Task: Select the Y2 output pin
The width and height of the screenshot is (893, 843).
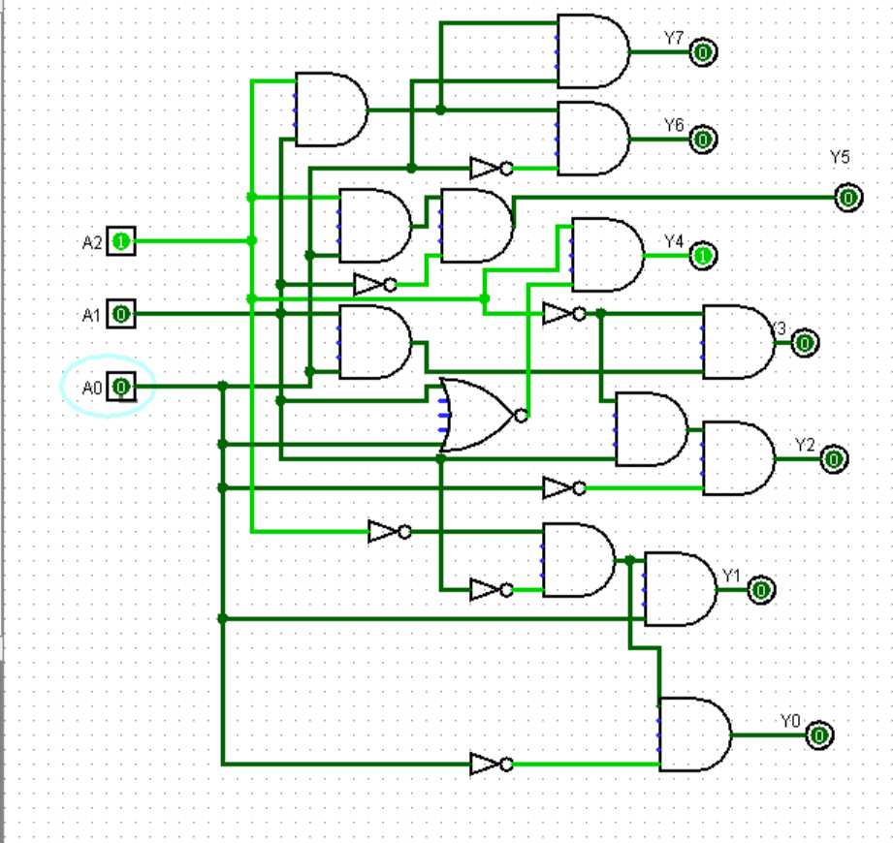Action: pyautogui.click(x=833, y=459)
